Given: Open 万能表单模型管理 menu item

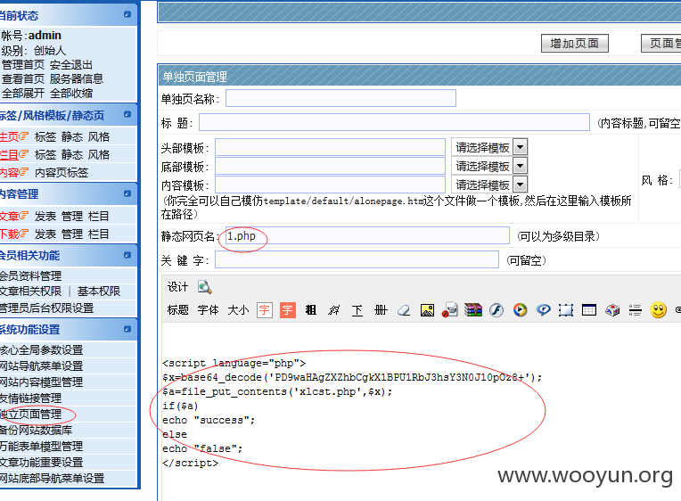Looking at the screenshot, I should (x=41, y=447).
